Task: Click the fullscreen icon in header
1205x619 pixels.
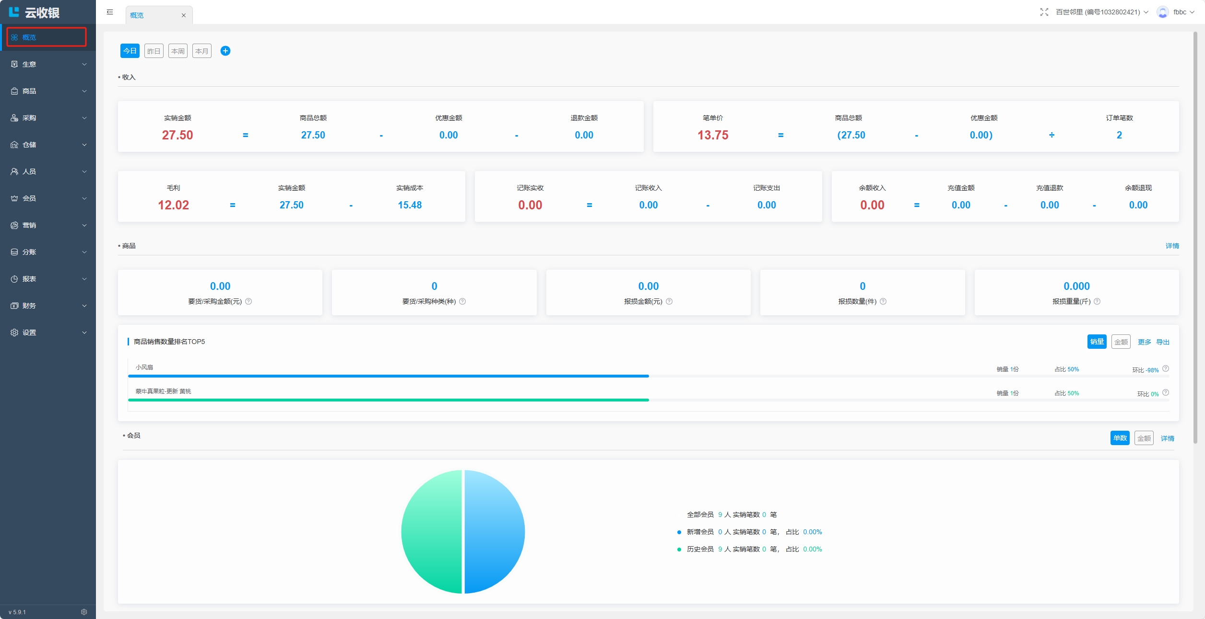Action: [1044, 12]
